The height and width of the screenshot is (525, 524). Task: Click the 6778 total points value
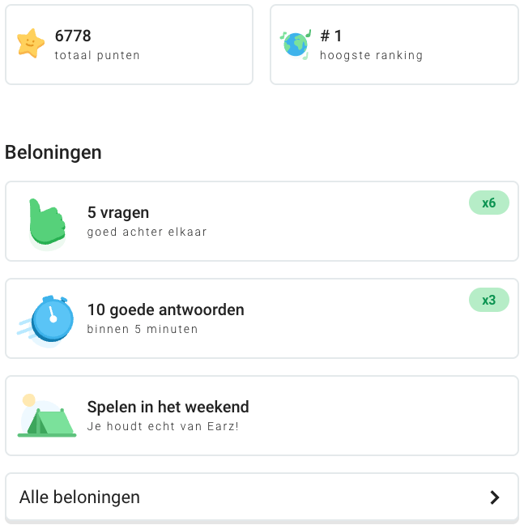(73, 36)
